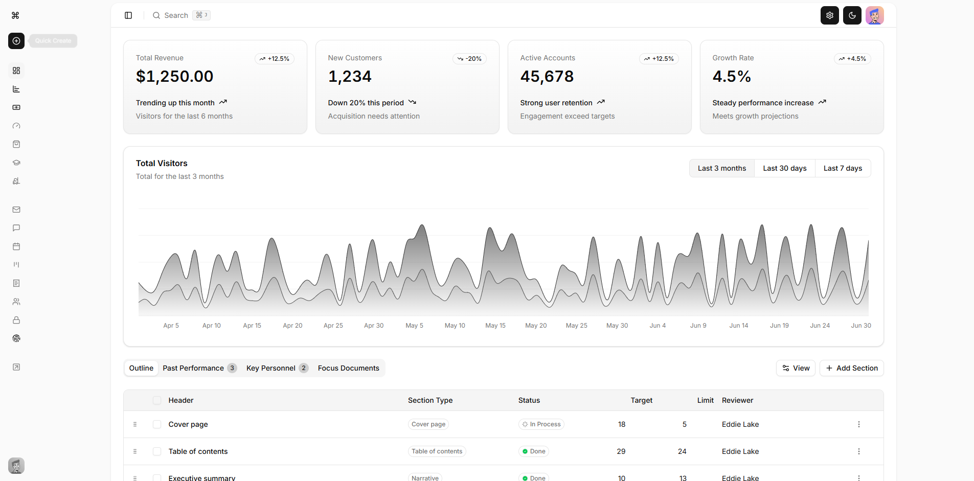
Task: Open the Cover page header link
Action: tap(188, 424)
